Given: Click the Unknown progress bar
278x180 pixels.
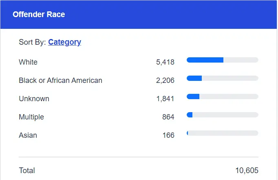Looking at the screenshot, I should [x=222, y=97].
